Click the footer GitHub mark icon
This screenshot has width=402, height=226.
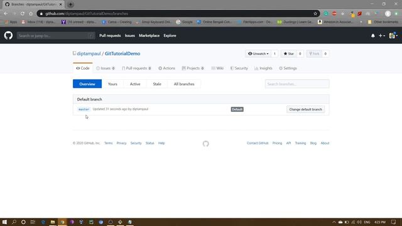pyautogui.click(x=205, y=144)
